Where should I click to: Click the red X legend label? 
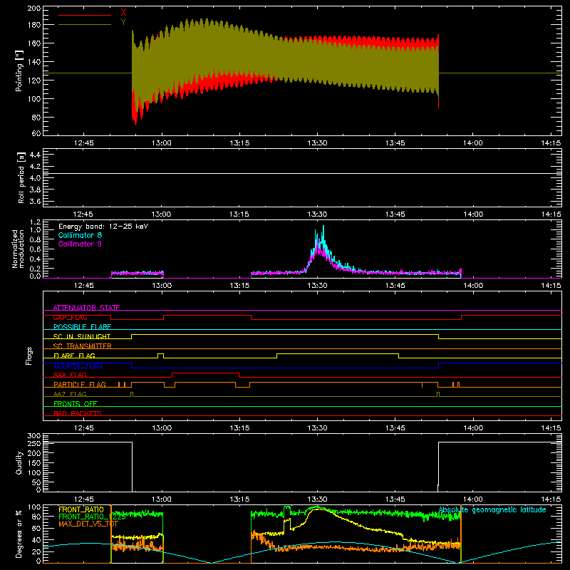pyautogui.click(x=123, y=13)
